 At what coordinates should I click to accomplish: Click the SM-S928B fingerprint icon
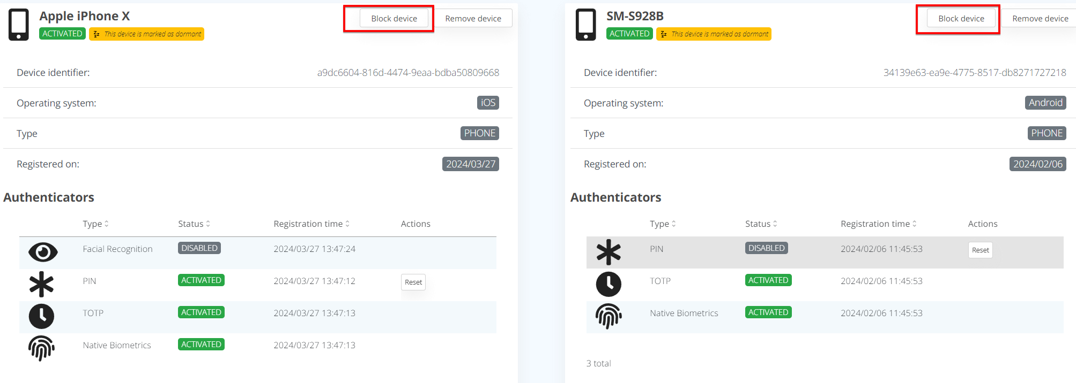pyautogui.click(x=609, y=316)
